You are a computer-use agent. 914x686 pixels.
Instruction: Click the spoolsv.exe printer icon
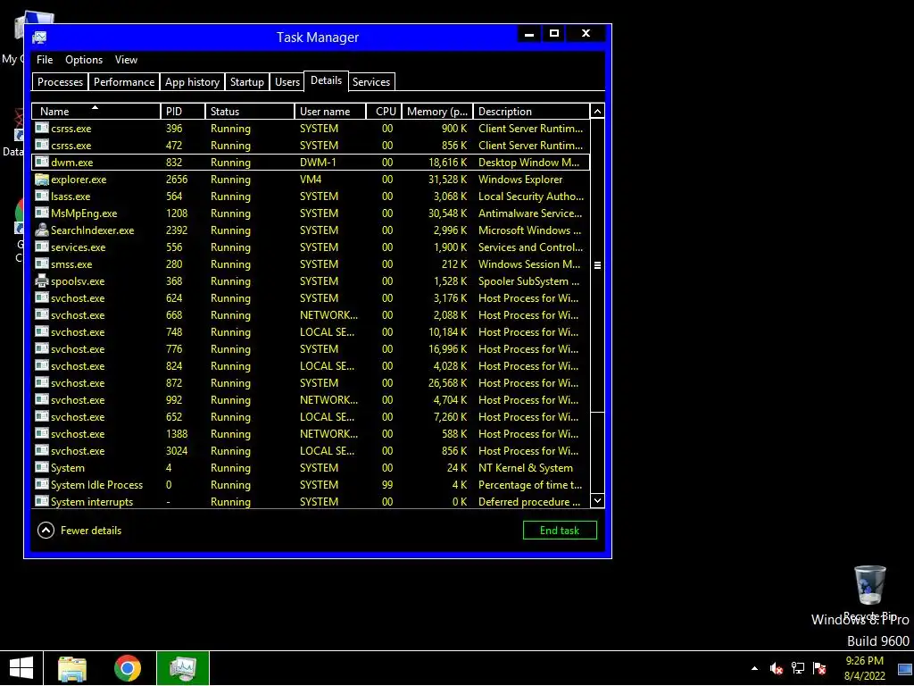(41, 280)
